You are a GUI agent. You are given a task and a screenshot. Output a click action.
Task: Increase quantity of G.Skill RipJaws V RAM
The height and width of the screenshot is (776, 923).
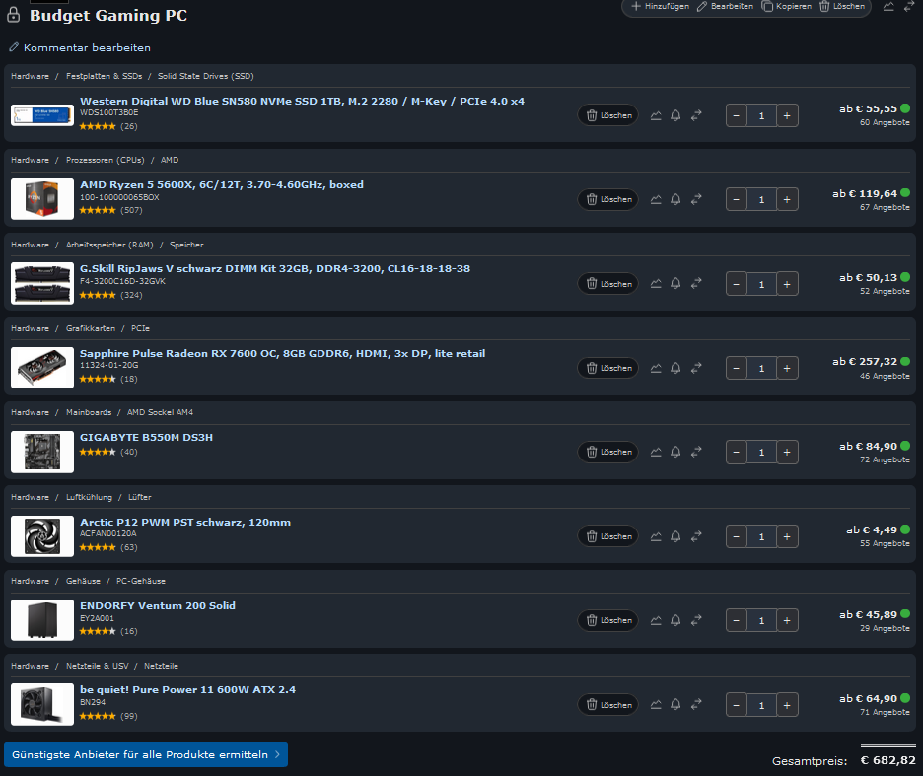point(787,284)
